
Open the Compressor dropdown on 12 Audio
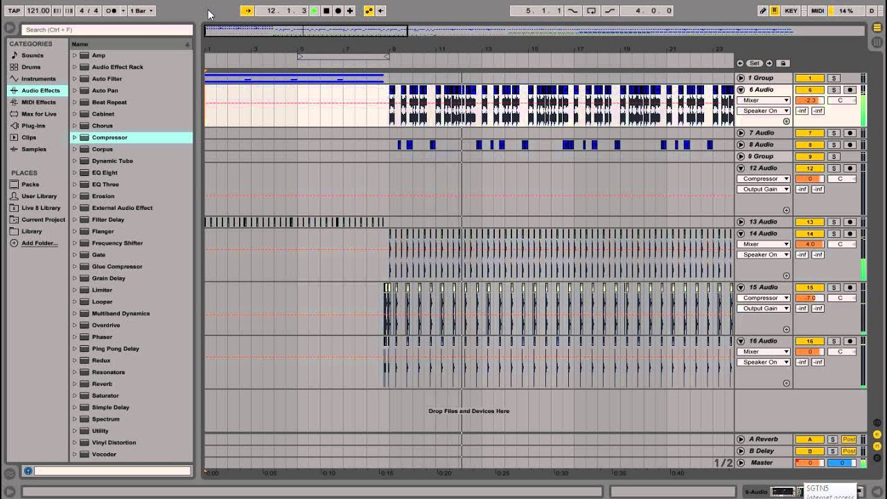pyautogui.click(x=764, y=179)
